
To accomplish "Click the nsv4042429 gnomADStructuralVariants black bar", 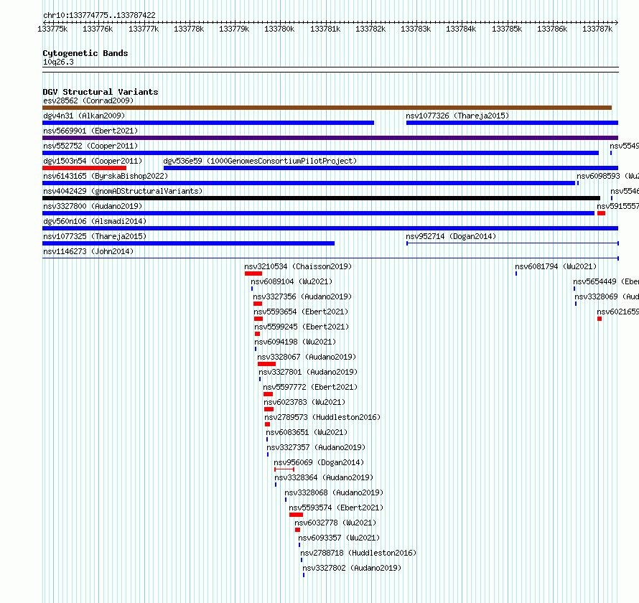I will (321, 198).
